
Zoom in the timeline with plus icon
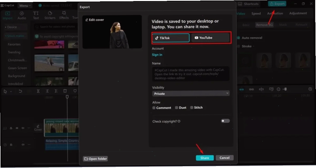click(310, 89)
